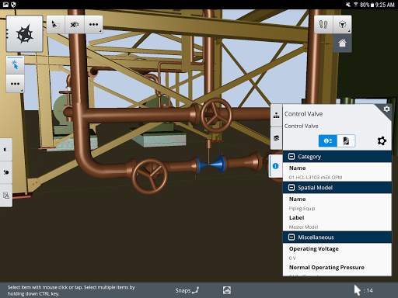Open corner gear on properties panel
This screenshot has width=398, height=298.
coord(386,109)
